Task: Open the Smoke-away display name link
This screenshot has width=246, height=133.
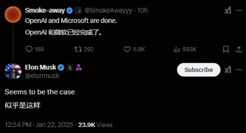Action: 45,10
